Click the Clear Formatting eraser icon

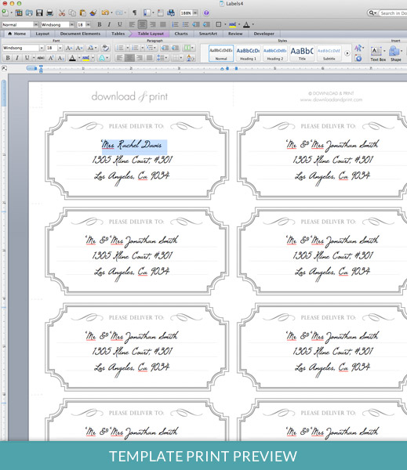[105, 48]
